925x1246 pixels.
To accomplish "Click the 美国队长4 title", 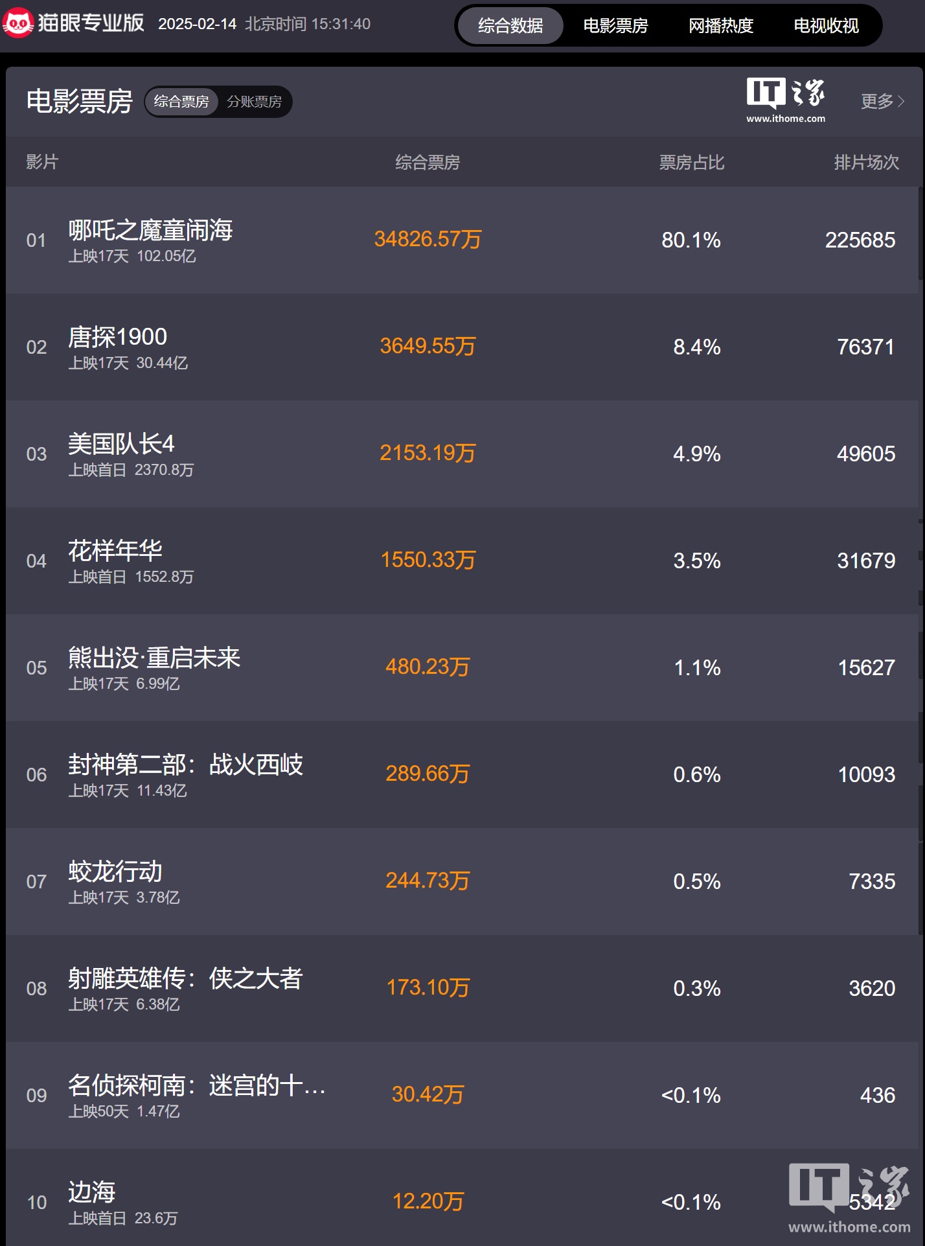I will 121,444.
